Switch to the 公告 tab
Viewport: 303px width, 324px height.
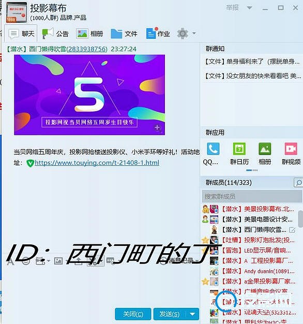pyautogui.click(x=55, y=34)
